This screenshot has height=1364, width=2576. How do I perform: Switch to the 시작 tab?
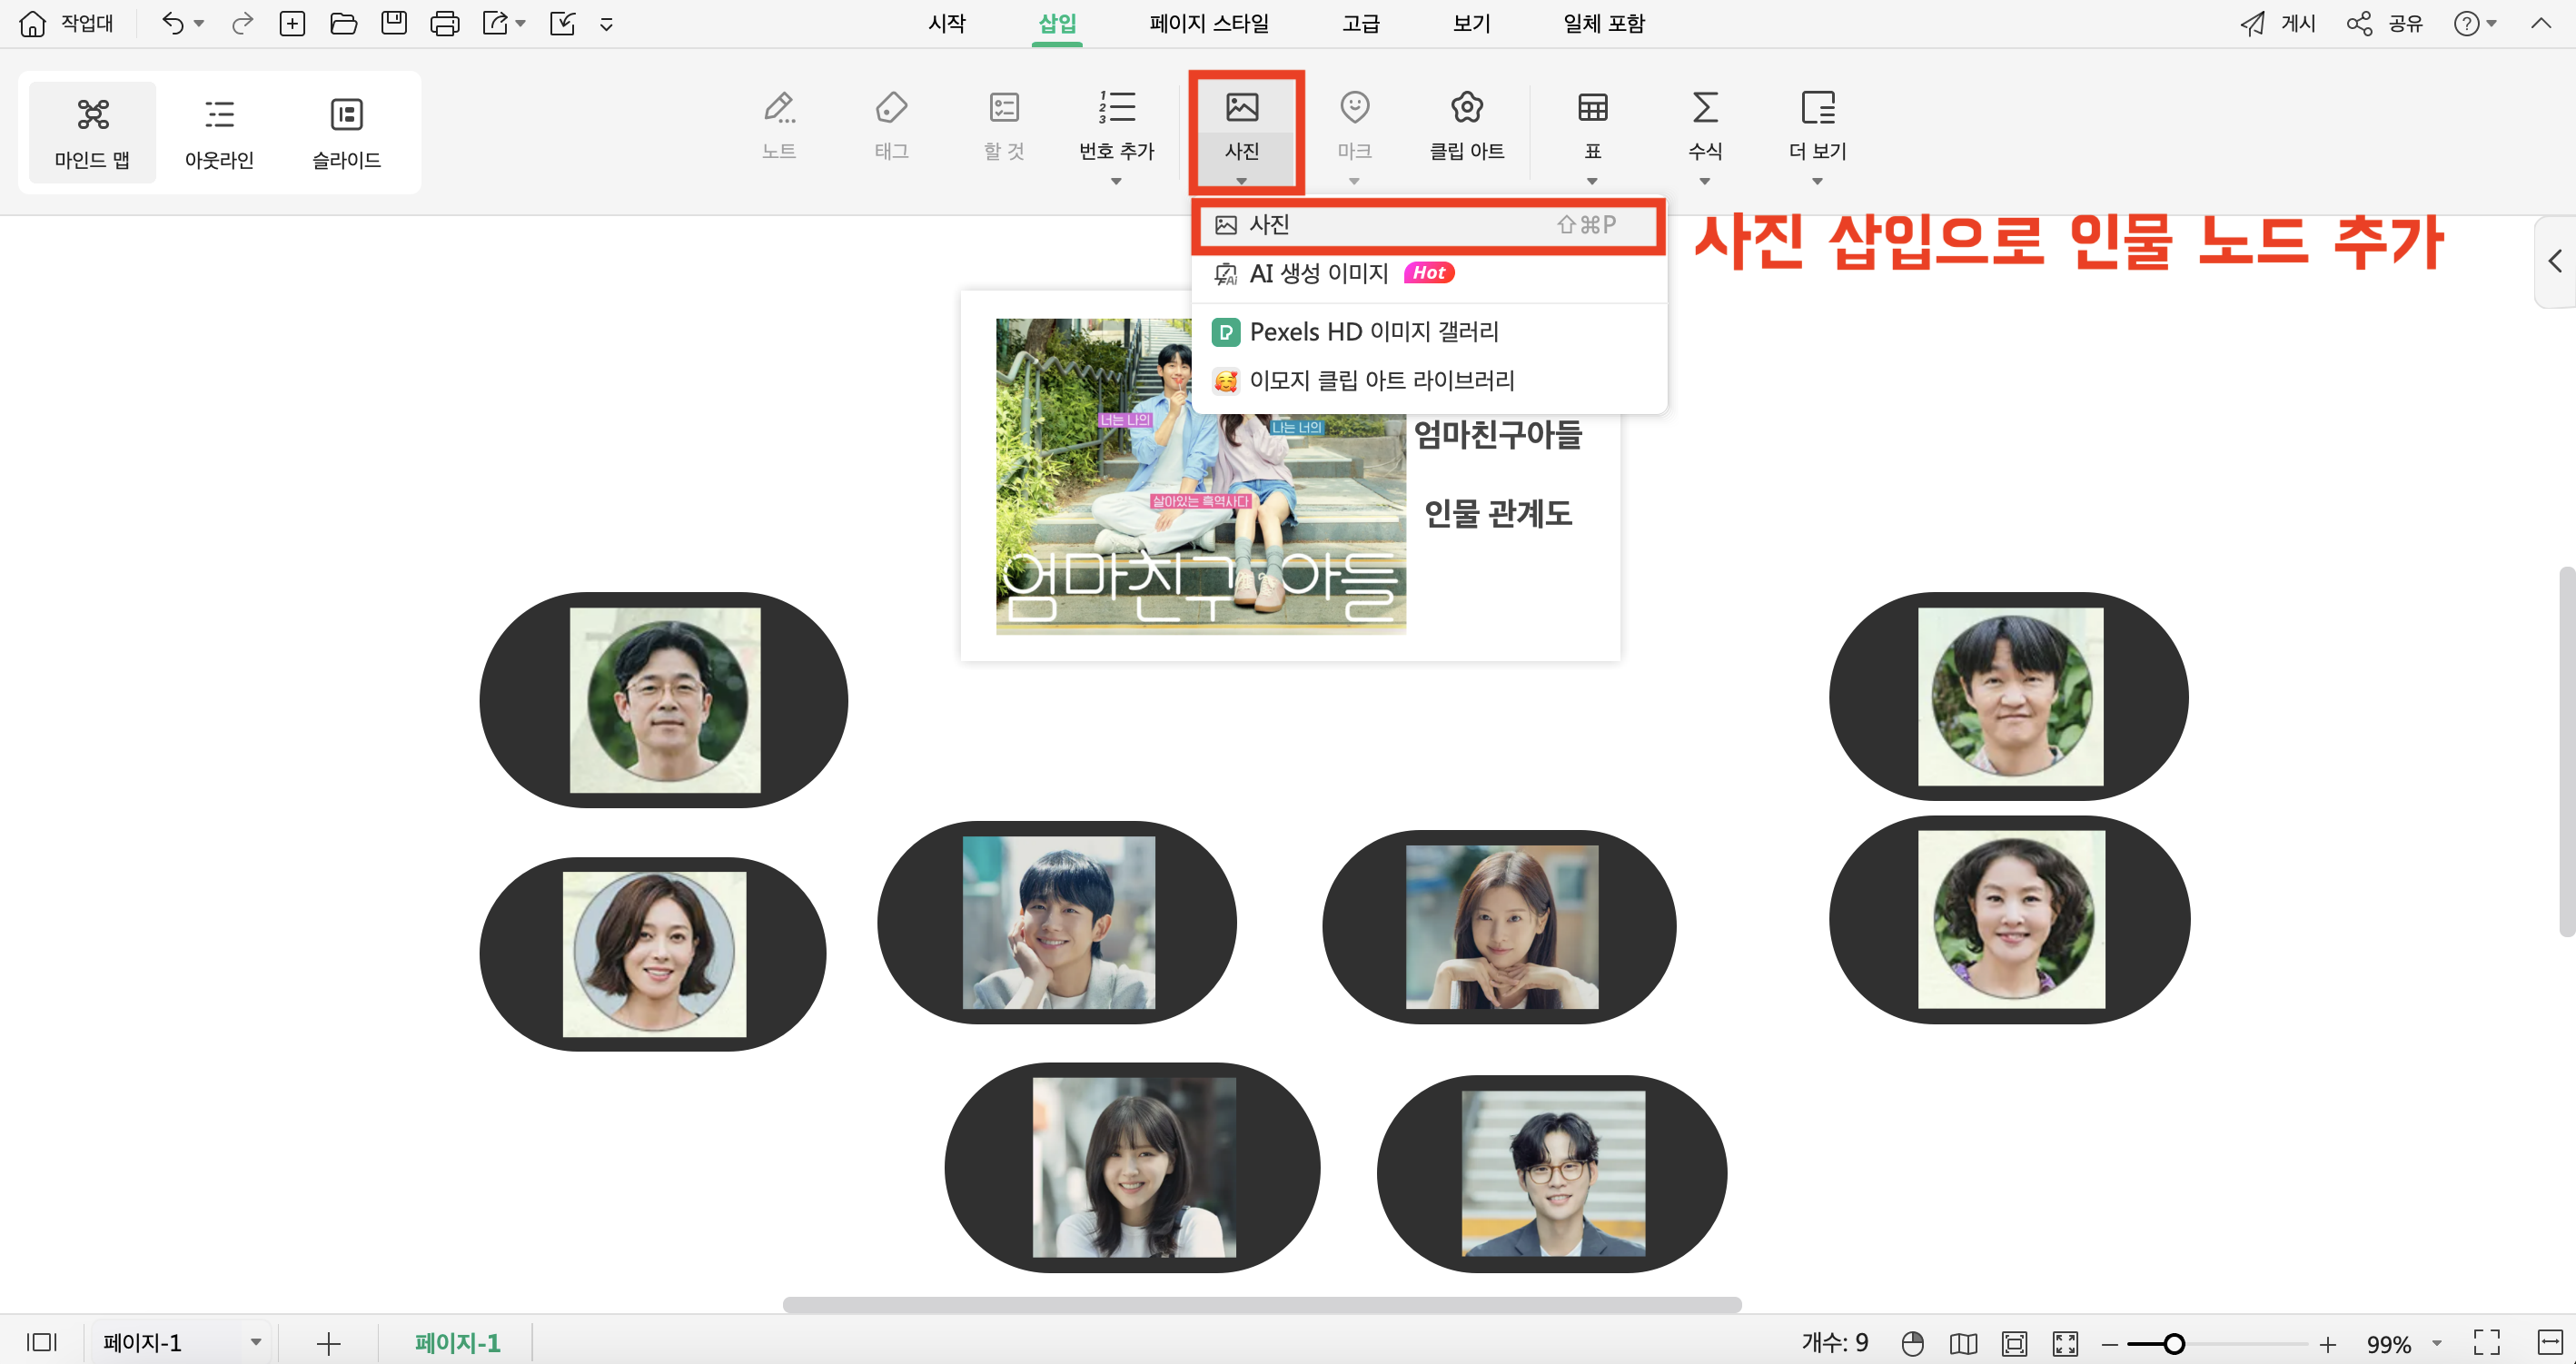(x=946, y=23)
